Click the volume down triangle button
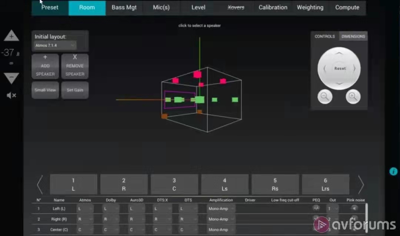The width and height of the screenshot is (400, 236). pyautogui.click(x=11, y=78)
